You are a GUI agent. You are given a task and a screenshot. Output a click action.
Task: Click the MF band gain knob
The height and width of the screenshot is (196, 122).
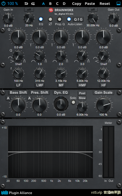[61, 37]
